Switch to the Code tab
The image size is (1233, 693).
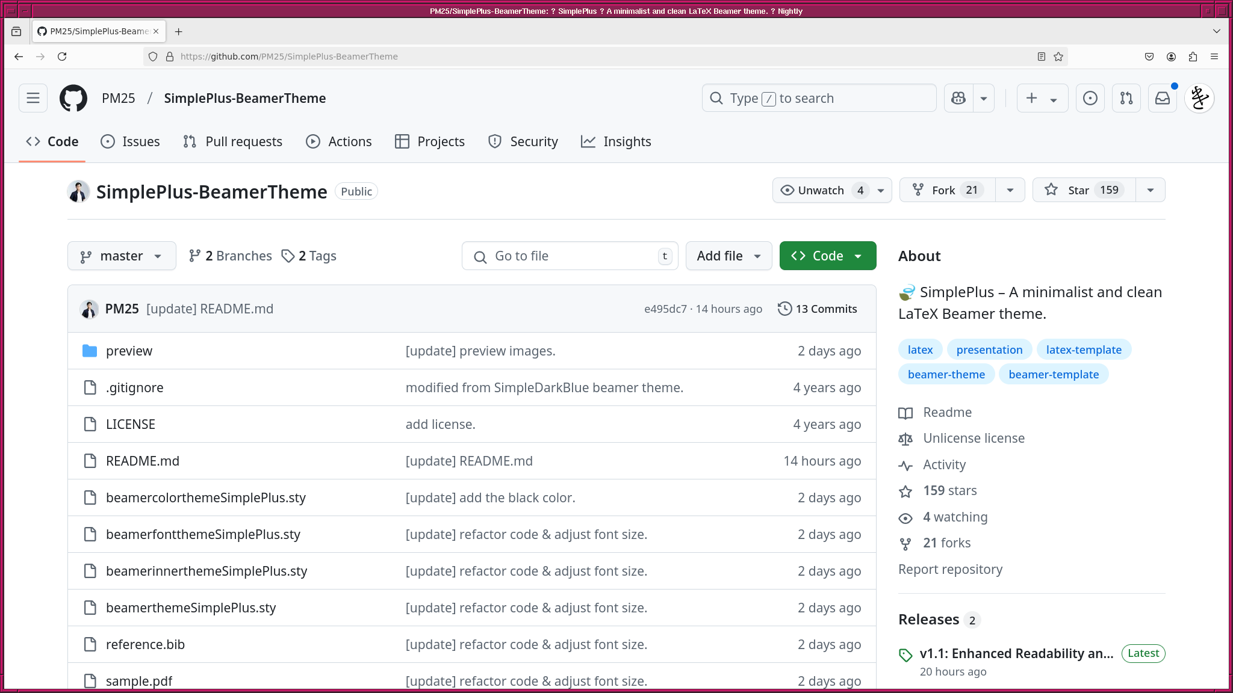[x=52, y=141]
